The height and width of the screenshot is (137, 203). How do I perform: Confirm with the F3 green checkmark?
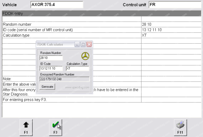(x=55, y=127)
